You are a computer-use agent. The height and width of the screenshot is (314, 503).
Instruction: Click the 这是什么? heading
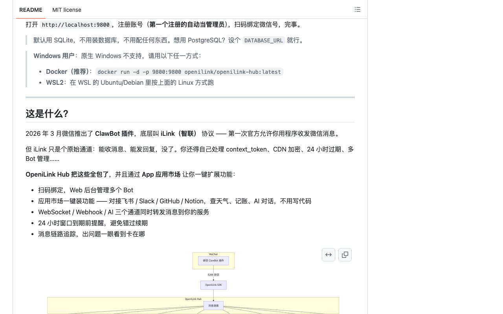[47, 114]
